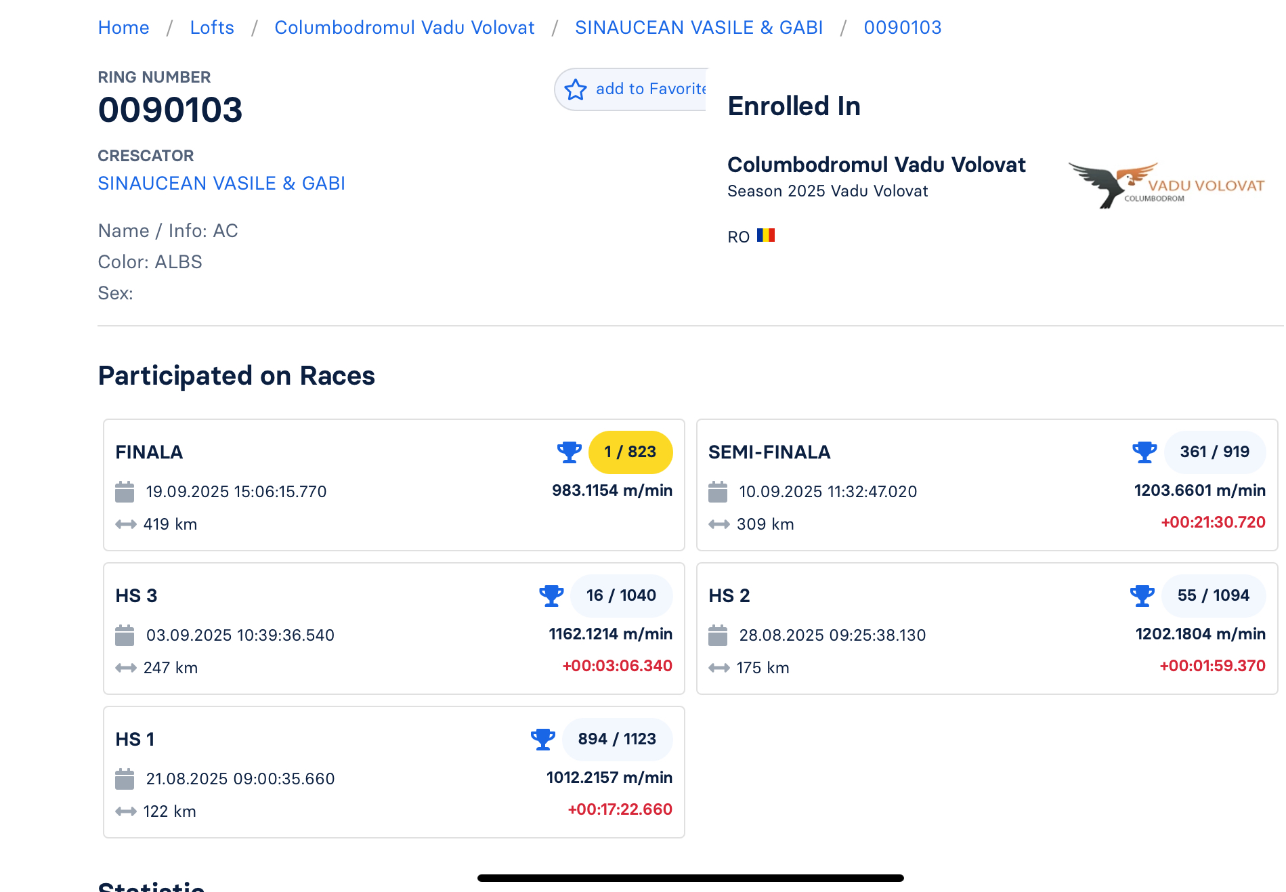Open the HS 1 race title
Screen dimensions: 1286x892
135,740
